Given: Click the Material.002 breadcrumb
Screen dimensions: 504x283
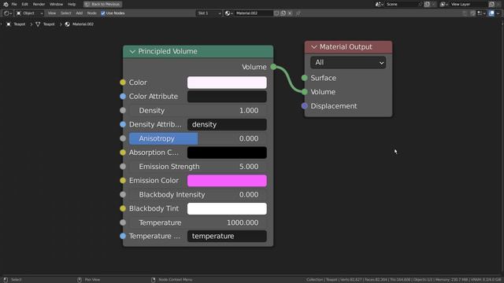Looking at the screenshot, I should pyautogui.click(x=80, y=24).
